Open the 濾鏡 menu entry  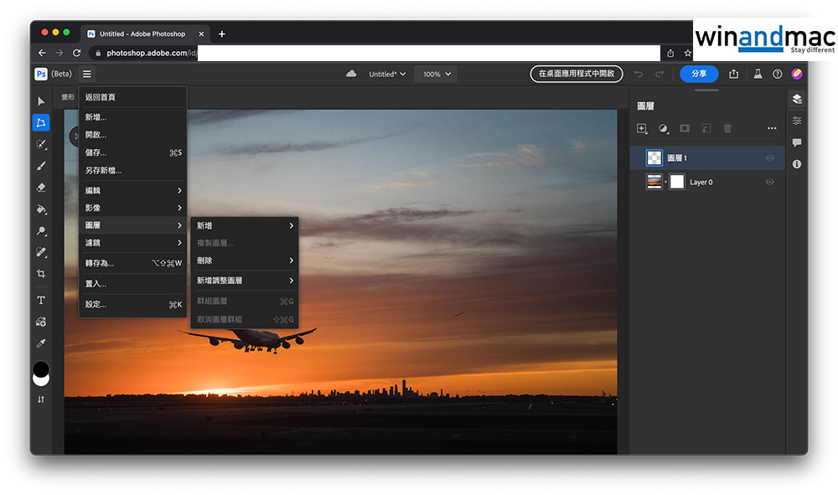[x=132, y=243]
